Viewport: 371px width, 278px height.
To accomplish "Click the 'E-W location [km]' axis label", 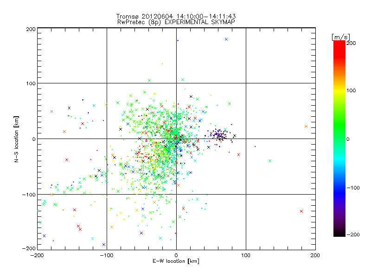I will coord(176,261).
